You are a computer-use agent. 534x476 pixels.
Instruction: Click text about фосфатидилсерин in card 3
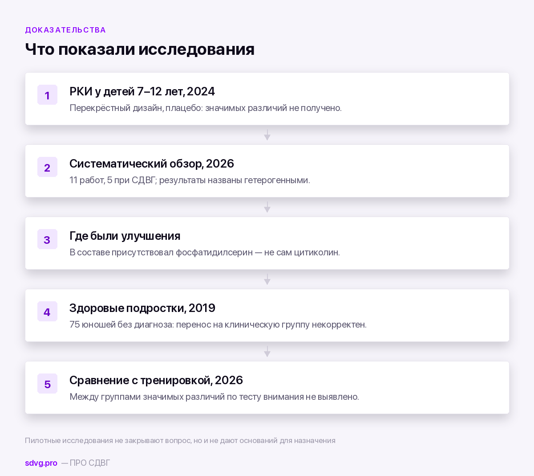[x=205, y=252]
